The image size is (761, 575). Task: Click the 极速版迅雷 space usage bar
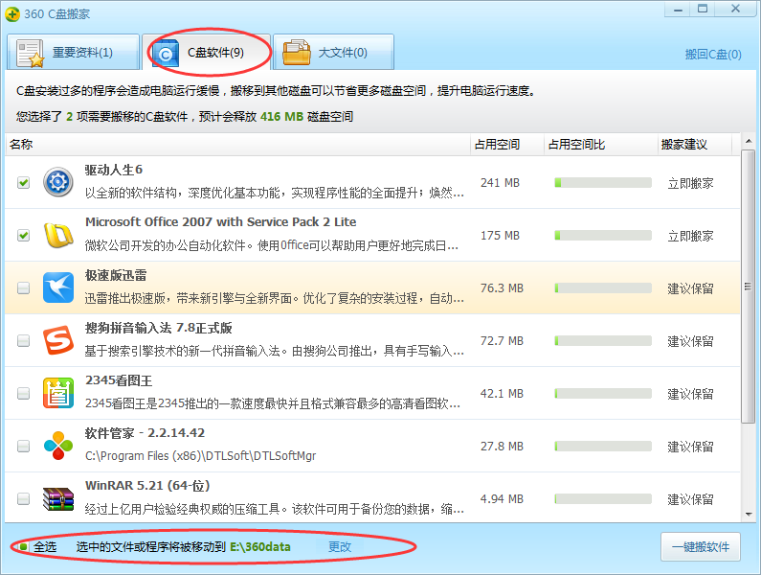tap(603, 288)
